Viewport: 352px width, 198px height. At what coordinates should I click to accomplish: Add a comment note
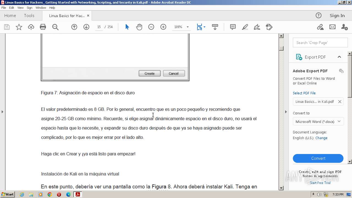[233, 27]
